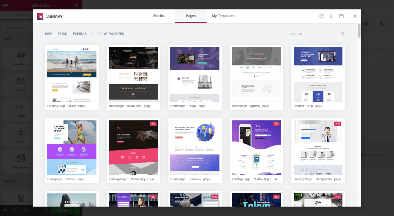394x216 pixels.
Task: Open the History icon in bottom bar
Action: (x=25, y=211)
